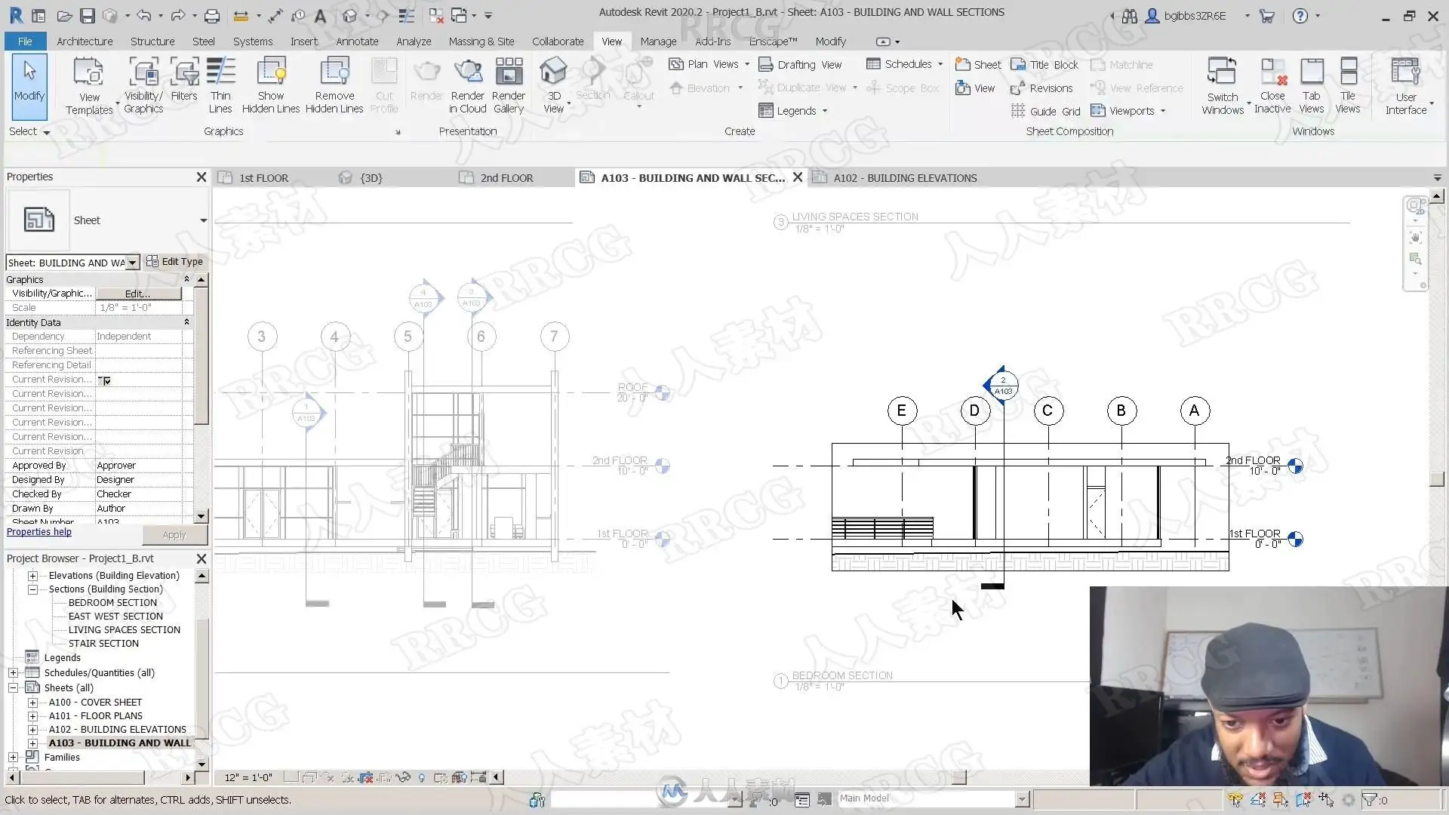Close the A103 sheet view tab
The image size is (1449, 815).
pyautogui.click(x=797, y=177)
